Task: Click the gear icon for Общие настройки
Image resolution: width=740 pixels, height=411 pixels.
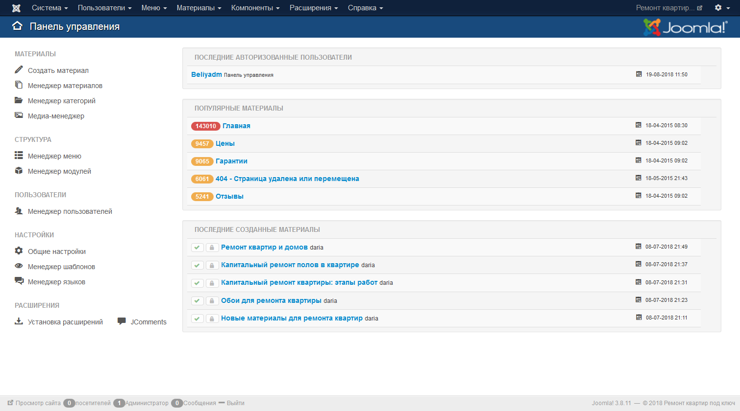Action: point(19,251)
